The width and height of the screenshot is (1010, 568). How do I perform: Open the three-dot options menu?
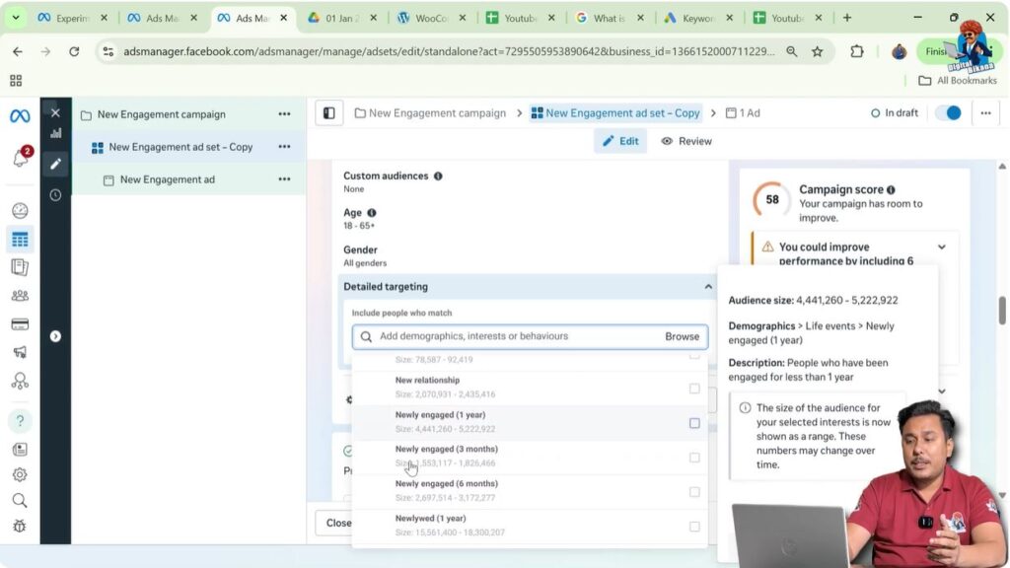(x=985, y=112)
